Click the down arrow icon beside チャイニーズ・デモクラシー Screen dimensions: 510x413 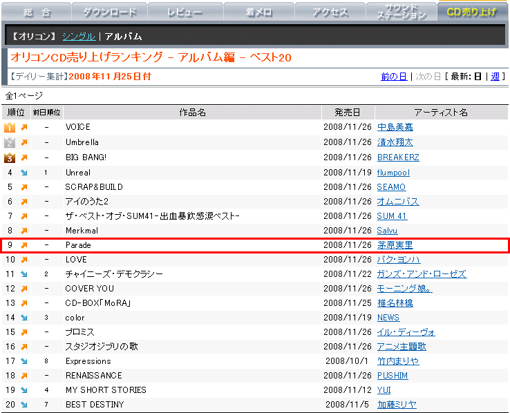[24, 274]
